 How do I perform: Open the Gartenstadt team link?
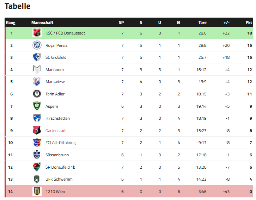pyautogui.click(x=56, y=131)
